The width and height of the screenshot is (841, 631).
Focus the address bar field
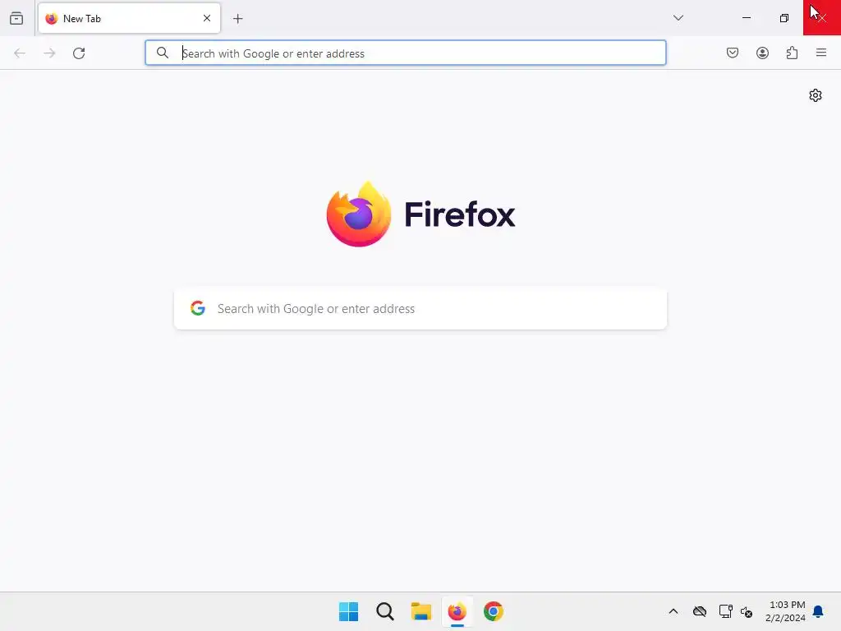[406, 53]
